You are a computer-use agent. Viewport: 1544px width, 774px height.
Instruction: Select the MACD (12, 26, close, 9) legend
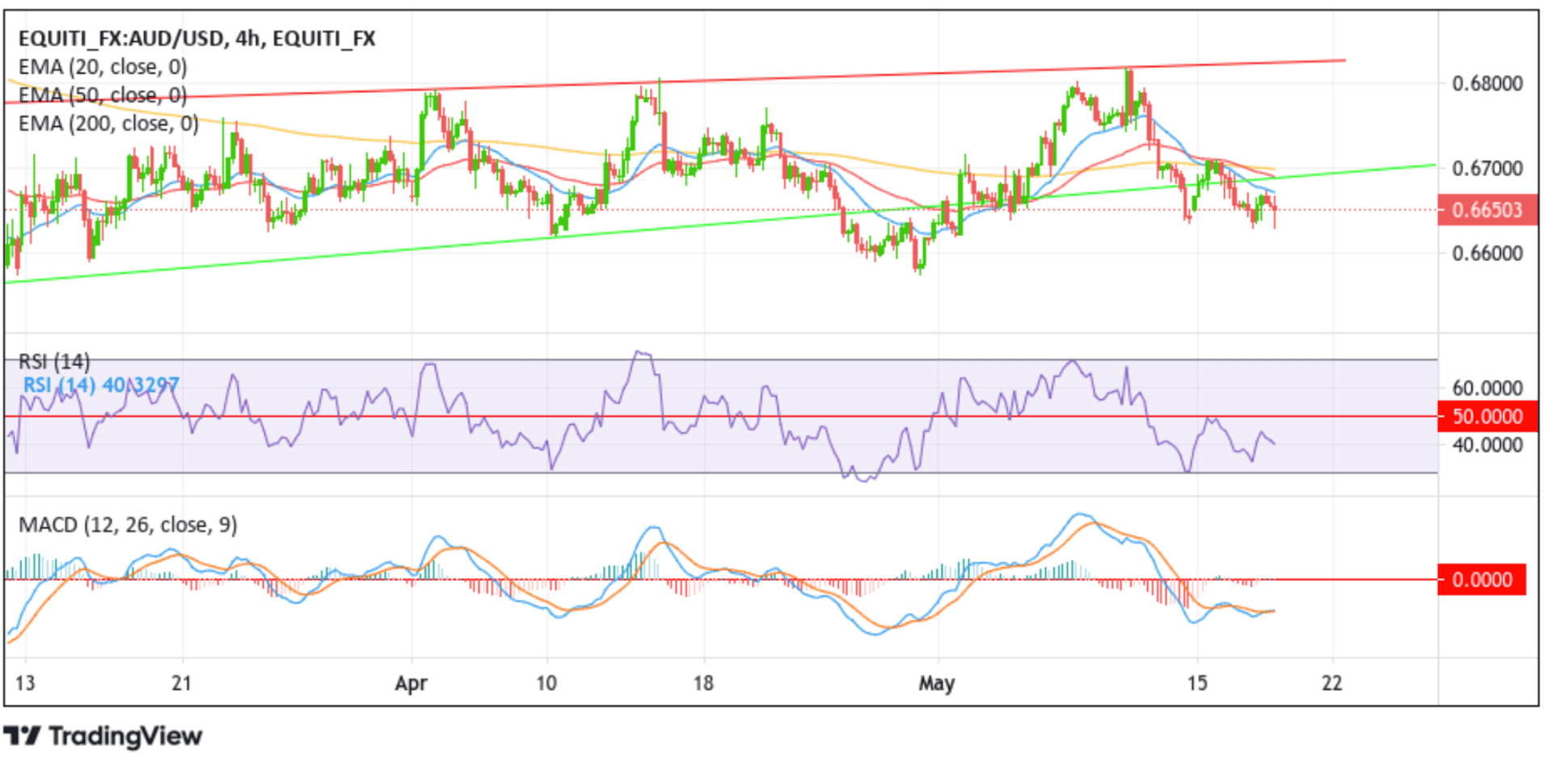[x=128, y=525]
